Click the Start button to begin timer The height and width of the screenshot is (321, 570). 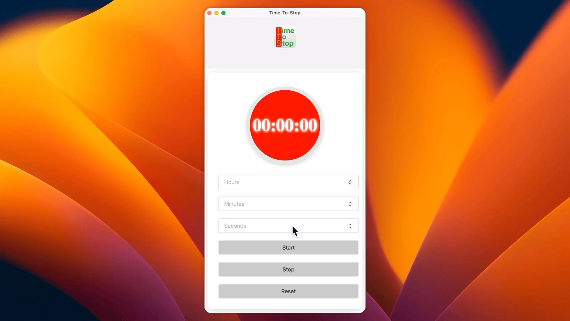[289, 247]
